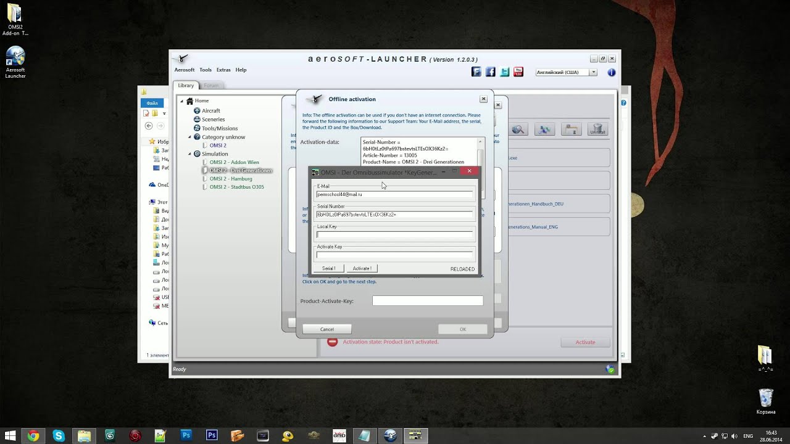Viewport: 790px width, 444px height.
Task: Collapse the Category unknow node
Action: point(190,137)
